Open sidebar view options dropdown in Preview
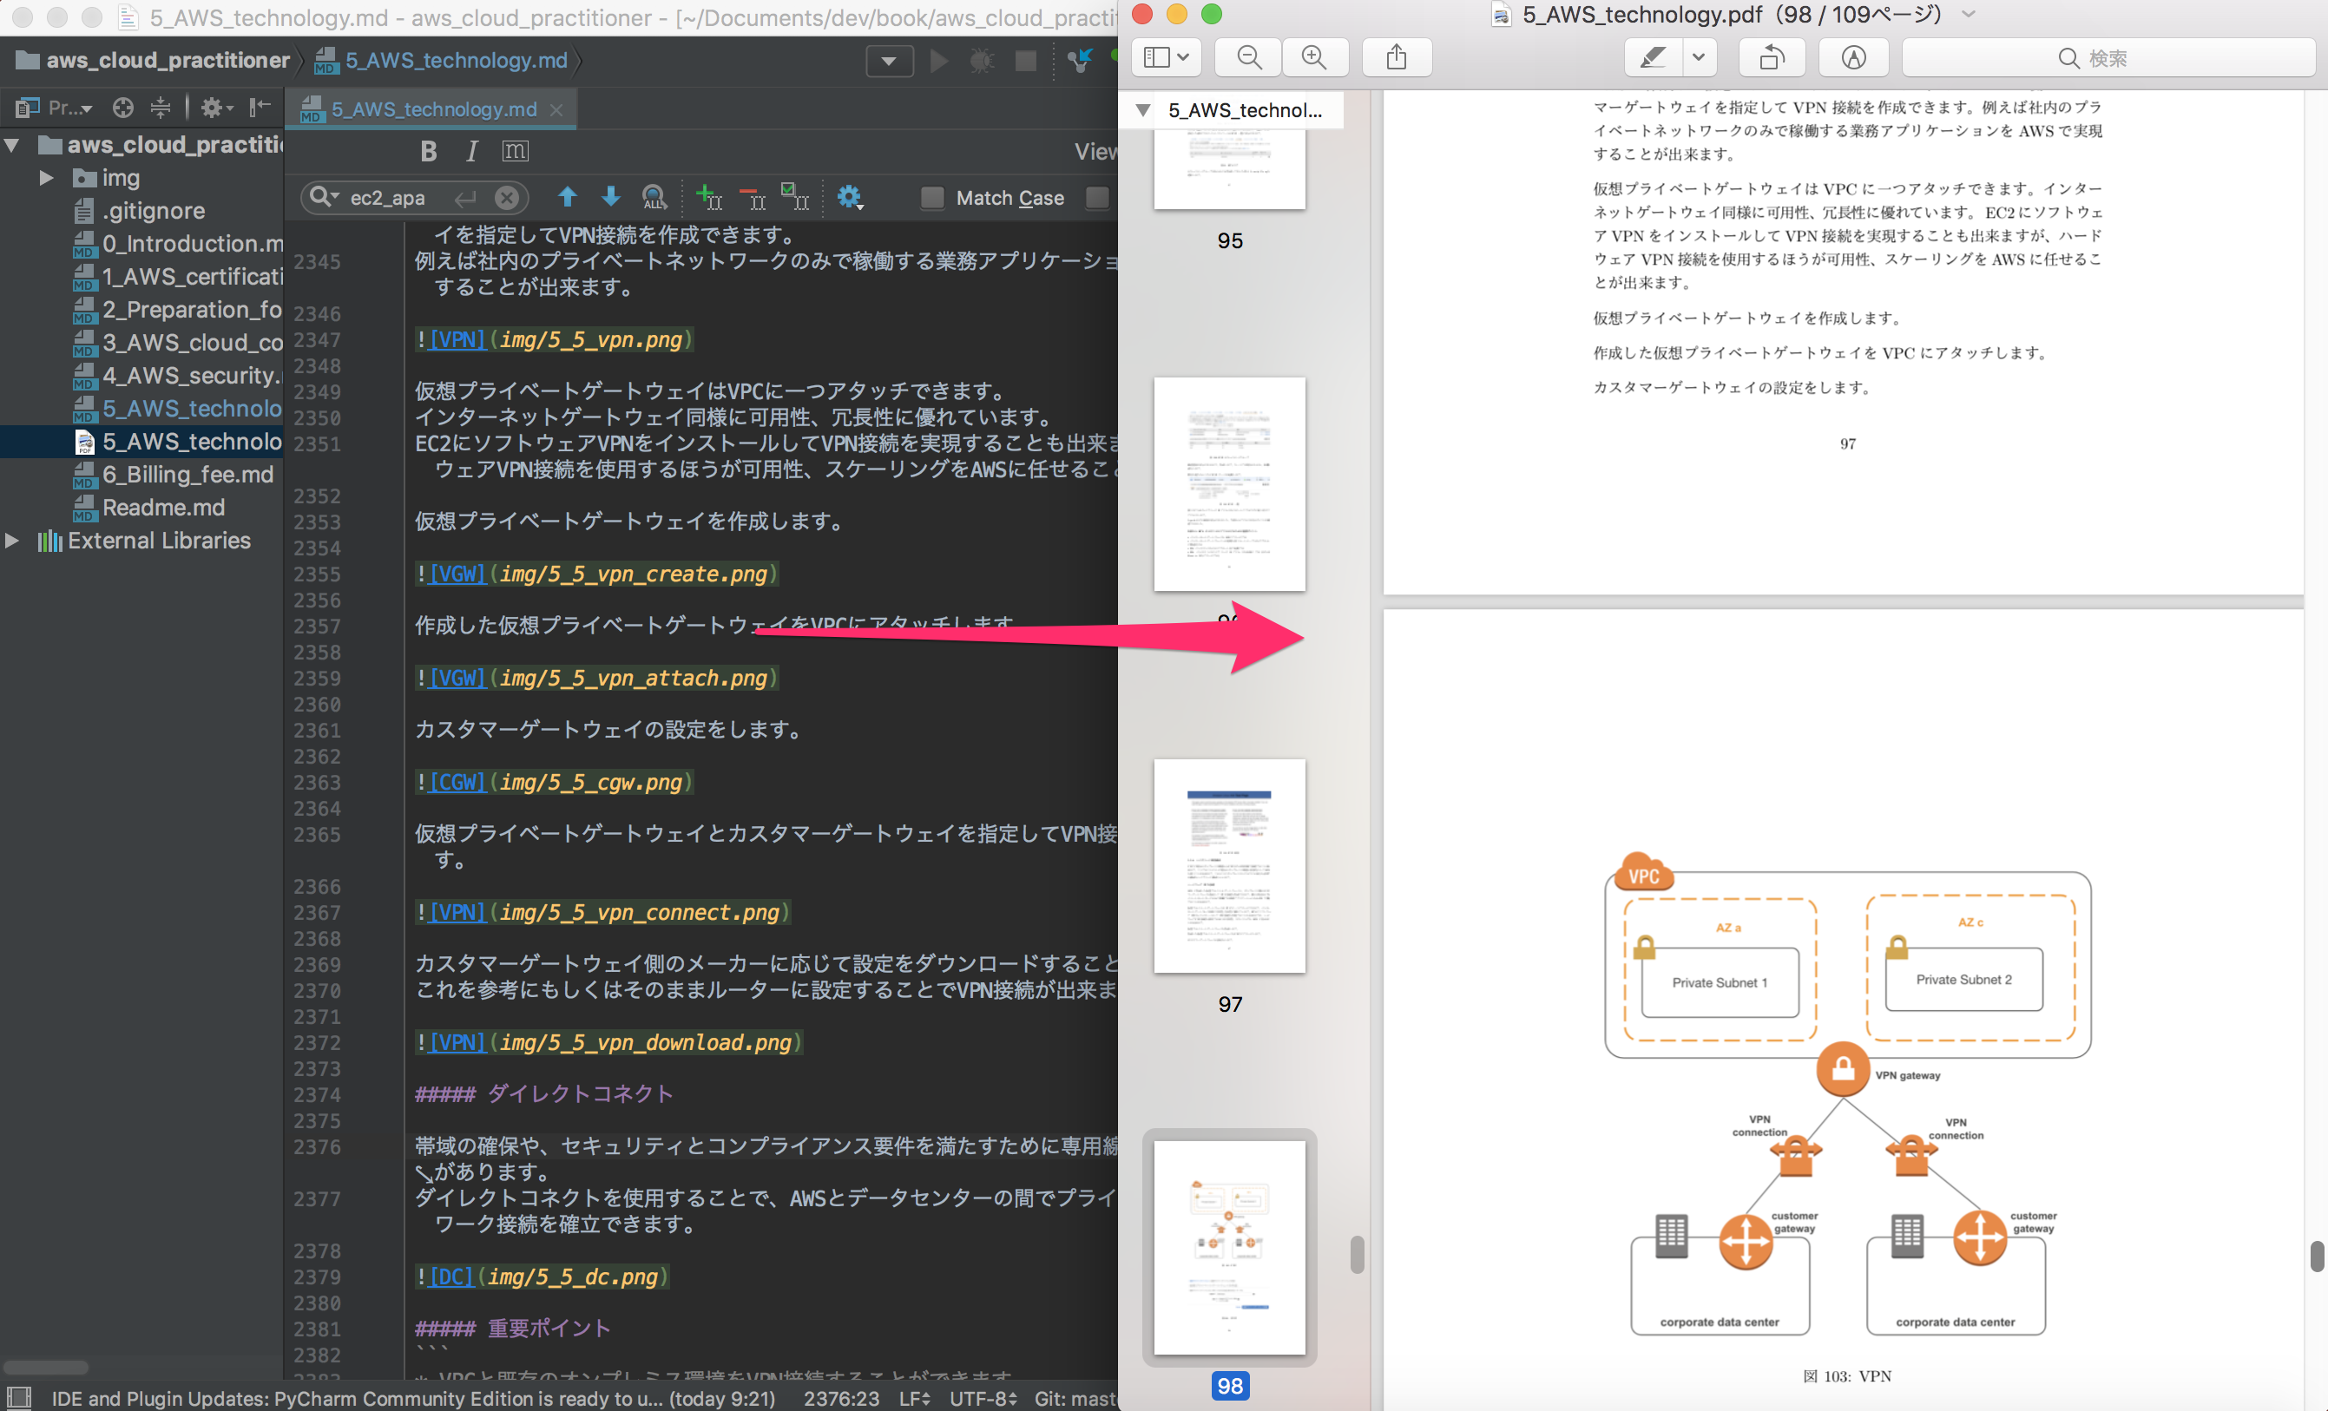The height and width of the screenshot is (1411, 2328). [x=1166, y=57]
